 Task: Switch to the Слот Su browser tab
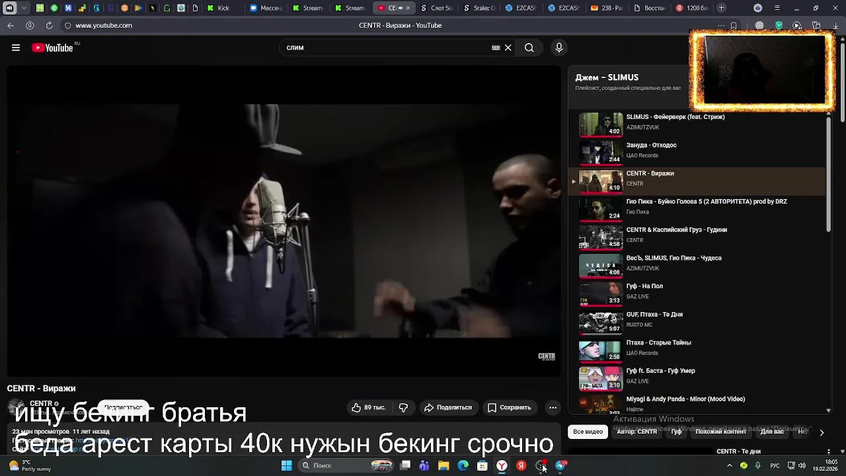(x=436, y=8)
